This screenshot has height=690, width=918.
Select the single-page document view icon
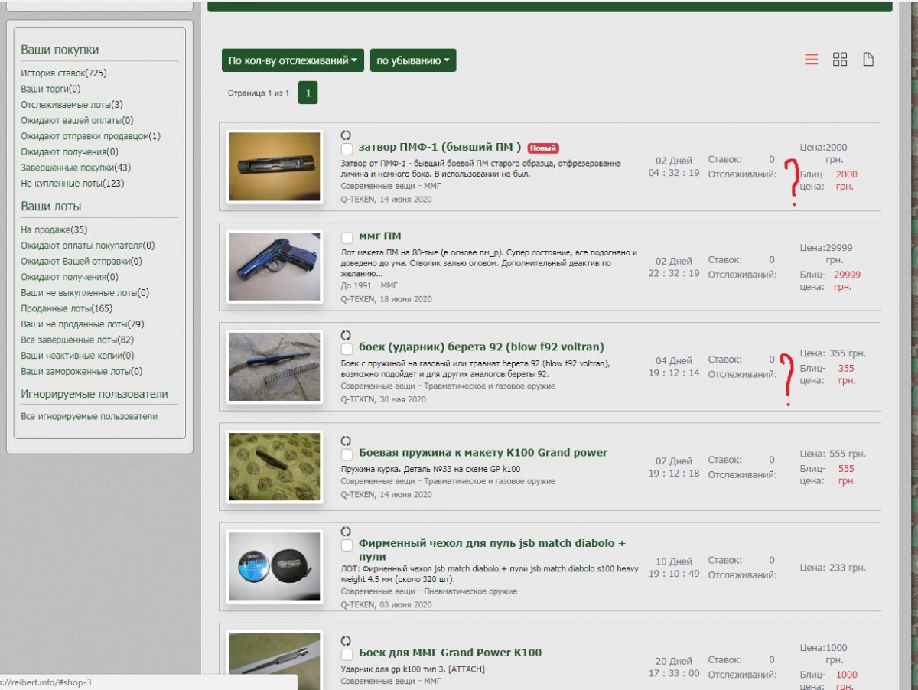pos(868,60)
